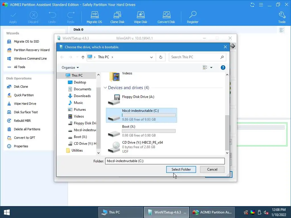Select Boot (X:) drive in drives list

(x=142, y=131)
